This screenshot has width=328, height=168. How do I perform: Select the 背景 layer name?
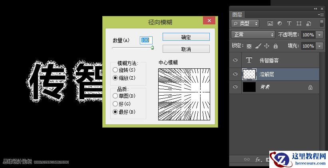pyautogui.click(x=265, y=87)
